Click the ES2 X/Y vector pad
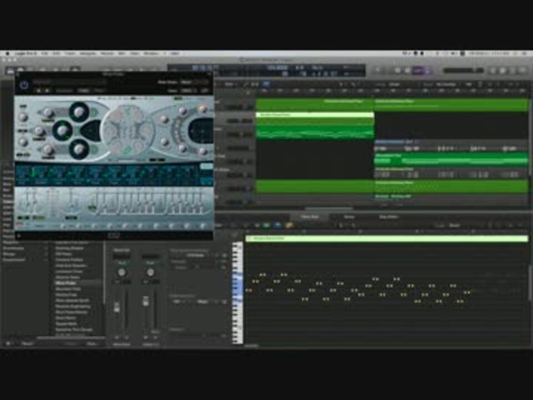 [201, 131]
